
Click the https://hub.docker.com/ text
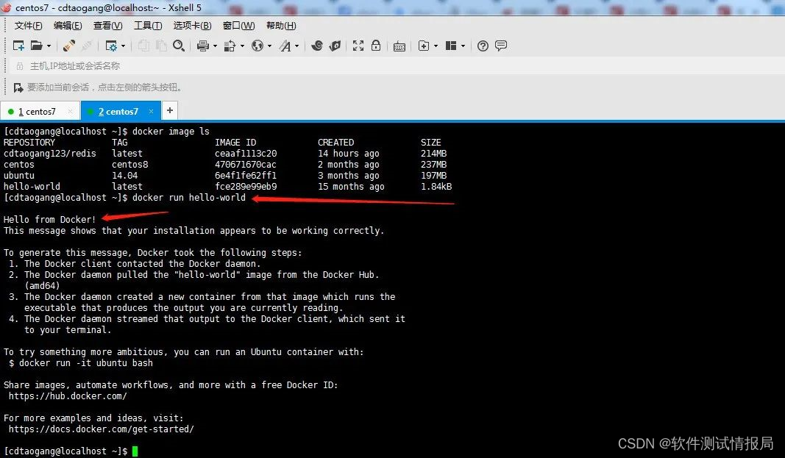(68, 396)
